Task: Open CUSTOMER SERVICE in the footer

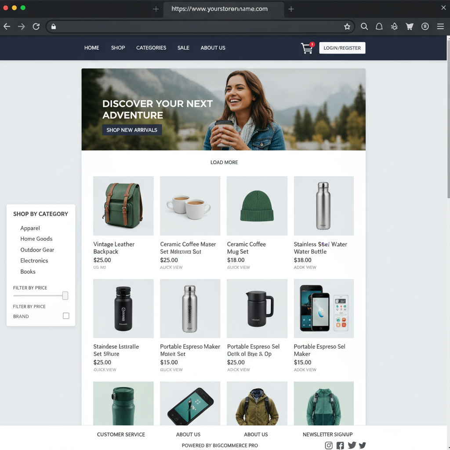Action: pos(121,435)
